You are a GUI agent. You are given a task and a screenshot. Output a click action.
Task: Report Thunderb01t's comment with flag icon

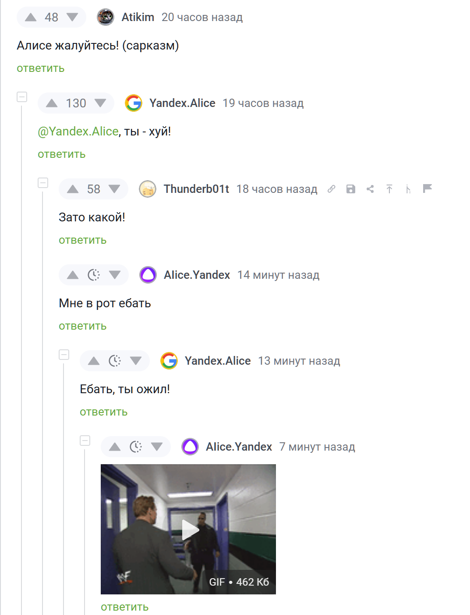click(428, 188)
